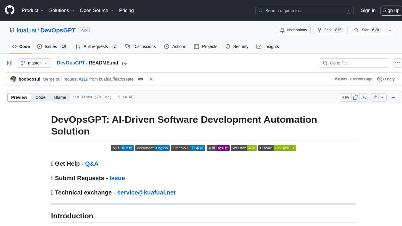This screenshot has height=226, width=402.
Task: Copy raw file contents icon
Action: pyautogui.click(x=356, y=97)
